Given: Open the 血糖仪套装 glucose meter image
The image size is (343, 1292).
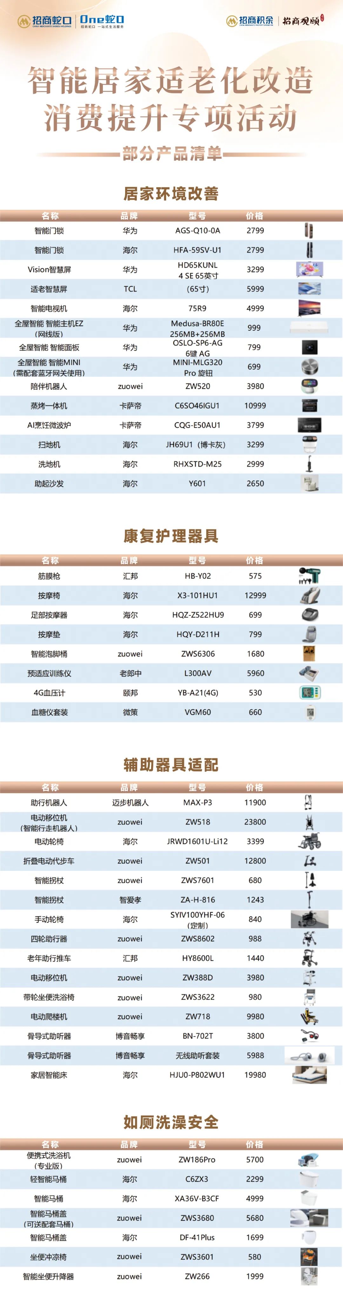Looking at the screenshot, I should tap(310, 712).
